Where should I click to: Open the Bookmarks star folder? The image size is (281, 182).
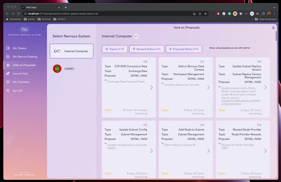click(x=13, y=19)
